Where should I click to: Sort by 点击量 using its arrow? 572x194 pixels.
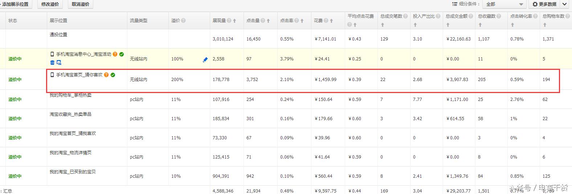268,21
